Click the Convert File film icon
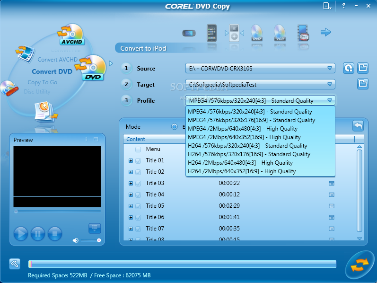The width and height of the screenshot is (377, 283). coord(25,53)
